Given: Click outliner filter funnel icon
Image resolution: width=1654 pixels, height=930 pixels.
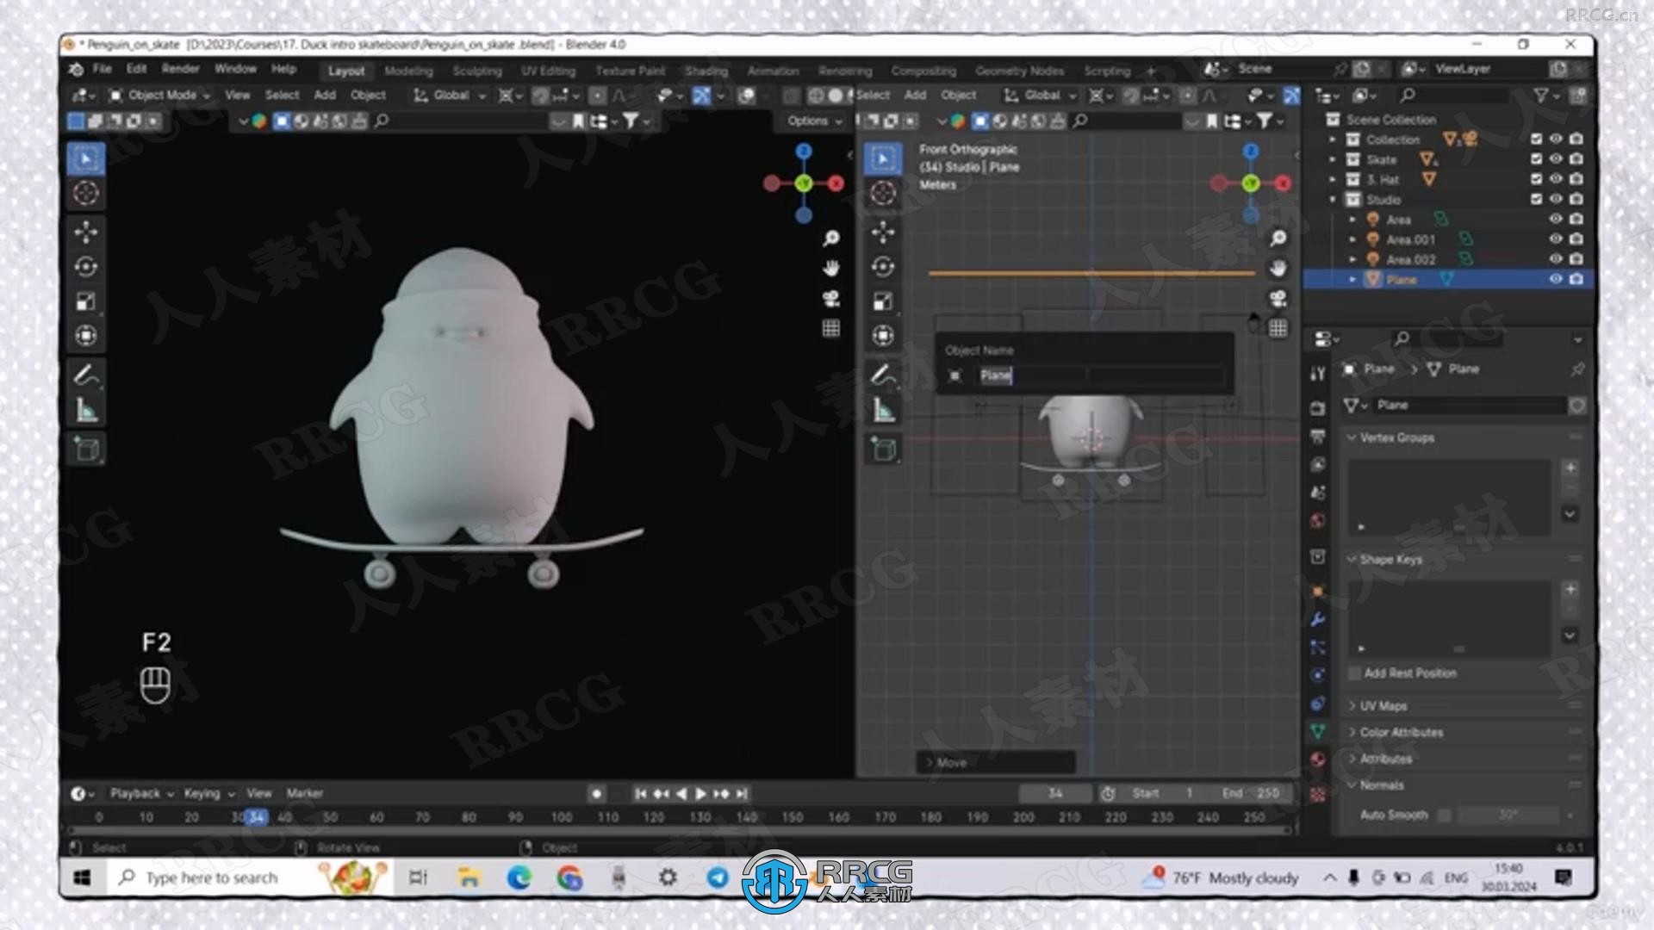Looking at the screenshot, I should point(1541,95).
